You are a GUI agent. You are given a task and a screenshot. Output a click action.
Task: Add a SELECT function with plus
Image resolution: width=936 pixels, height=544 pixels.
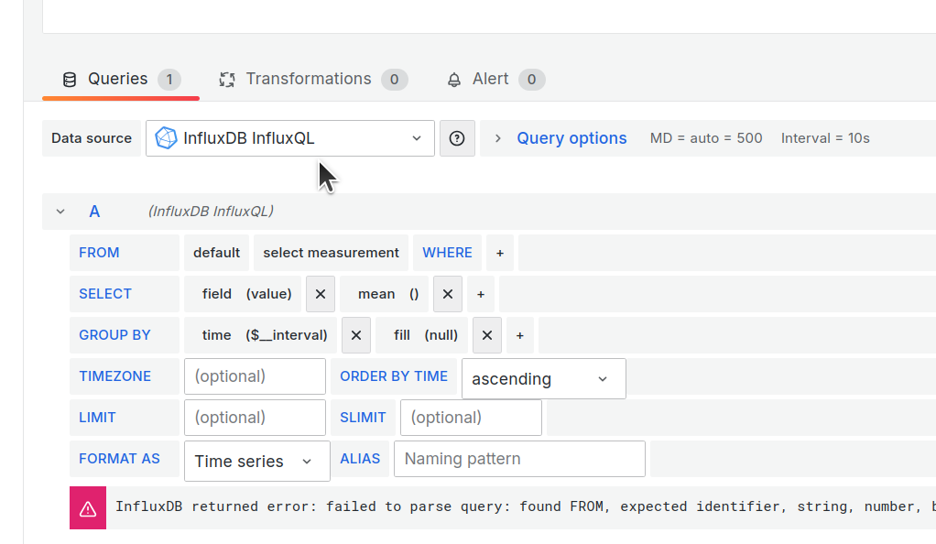481,294
